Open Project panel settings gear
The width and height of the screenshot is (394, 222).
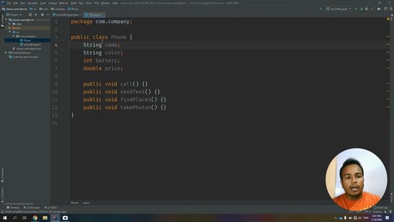(42, 15)
